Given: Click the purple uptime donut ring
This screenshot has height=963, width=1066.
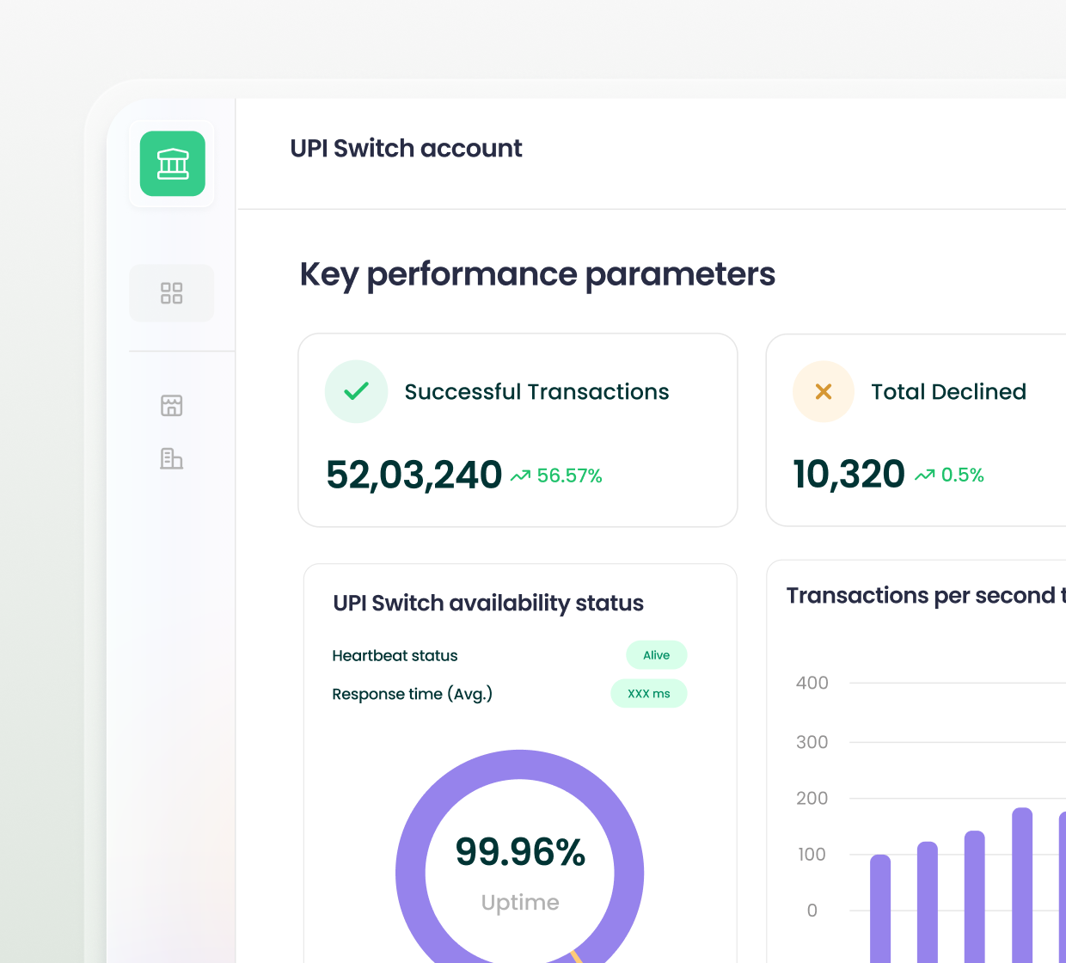Looking at the screenshot, I should 520,764.
